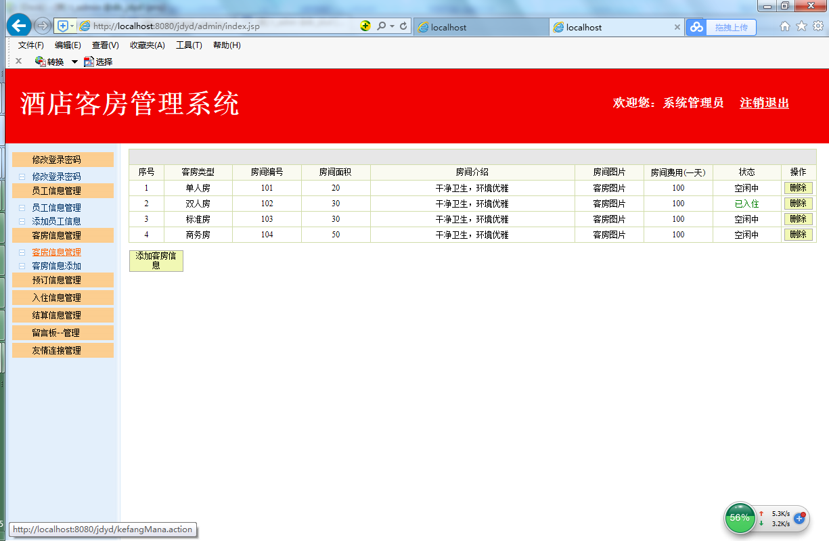Delete room 102 with 删除 button
829x541 pixels.
pos(799,204)
